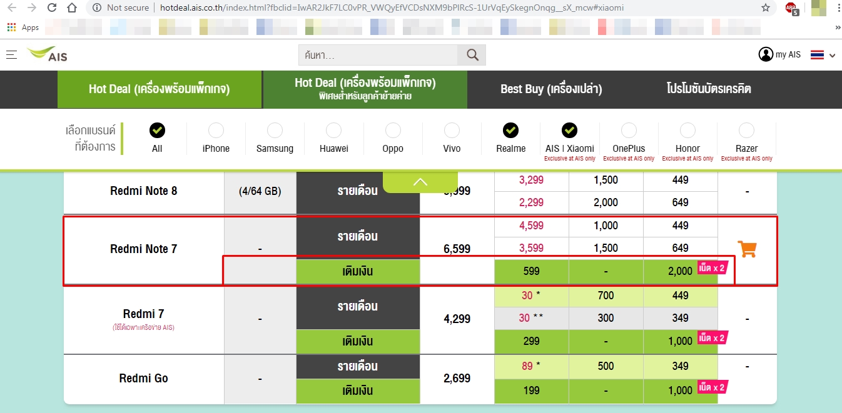This screenshot has height=413, width=842.
Task: Uncheck the AIS | Xiaomi brand checkbox
Action: [569, 130]
